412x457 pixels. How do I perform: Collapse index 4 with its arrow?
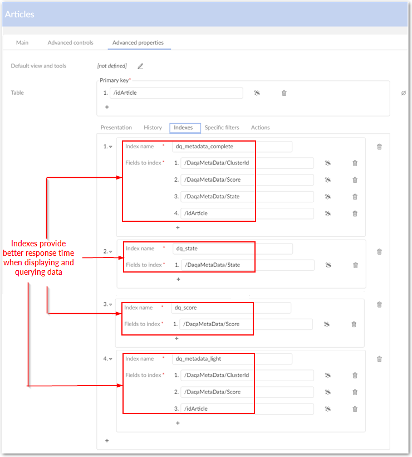pos(110,359)
